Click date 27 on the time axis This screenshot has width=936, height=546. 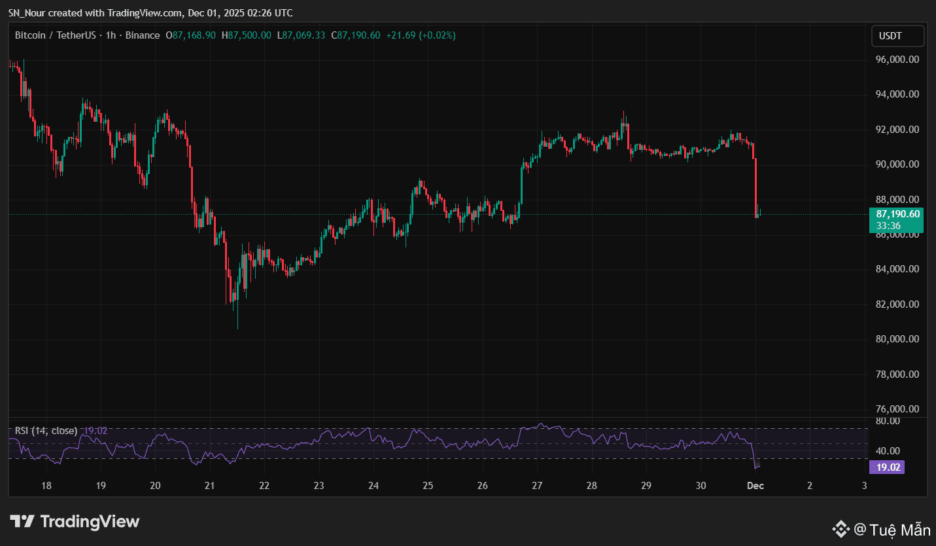coord(537,486)
